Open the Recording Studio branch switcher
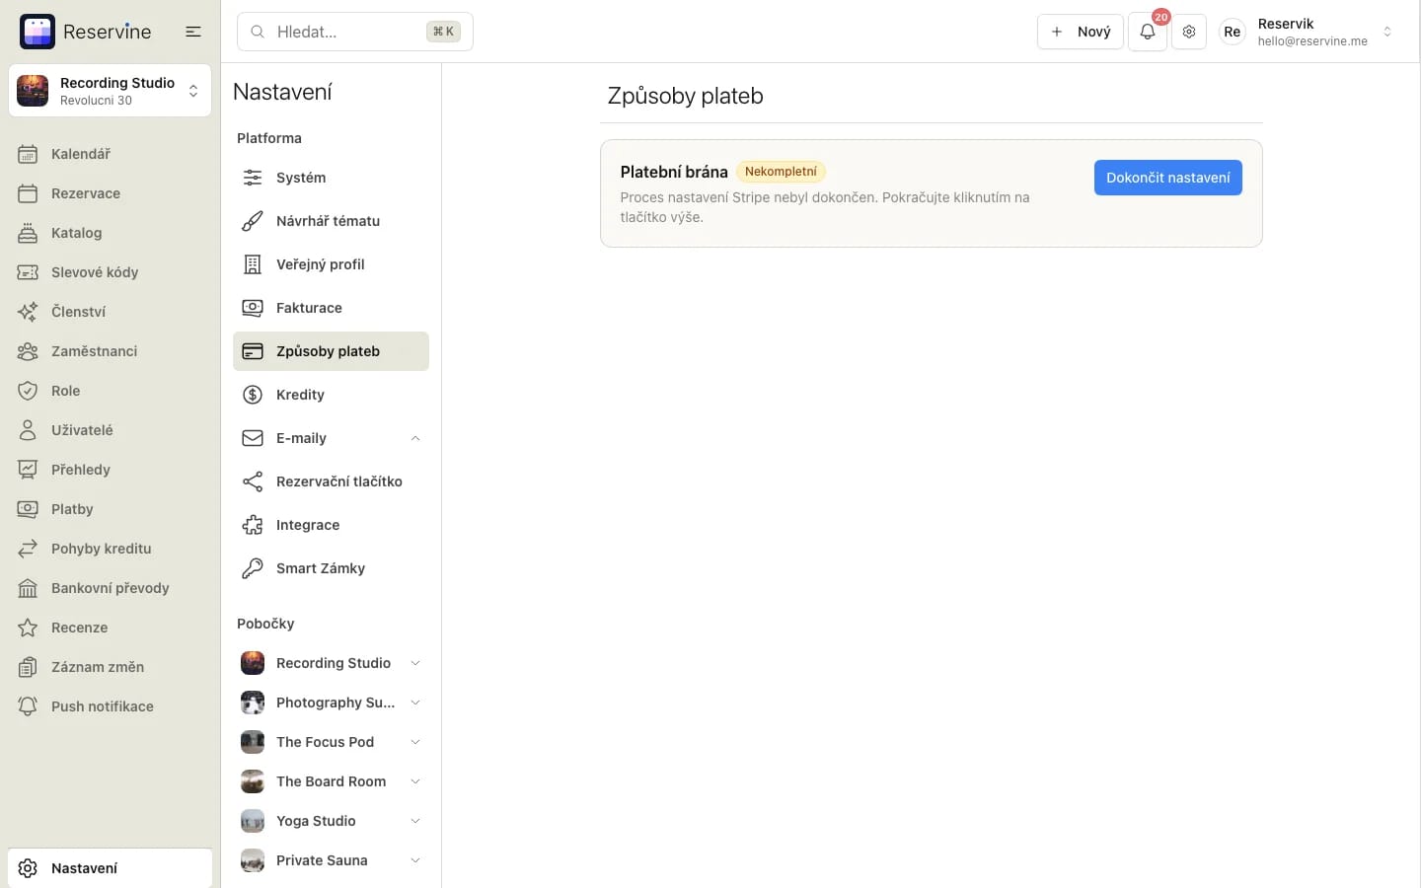Image resolution: width=1421 pixels, height=888 pixels. 110,91
